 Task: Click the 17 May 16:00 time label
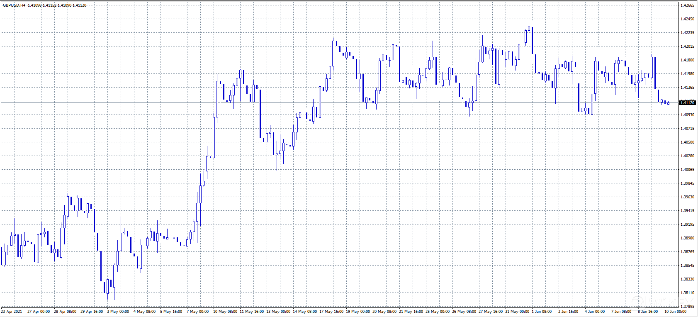tap(331, 312)
